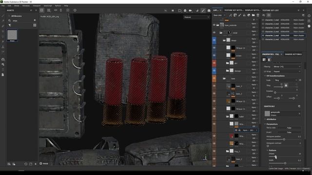Switch assets to grid view icon
The height and width of the screenshot is (175, 312).
coord(35,25)
